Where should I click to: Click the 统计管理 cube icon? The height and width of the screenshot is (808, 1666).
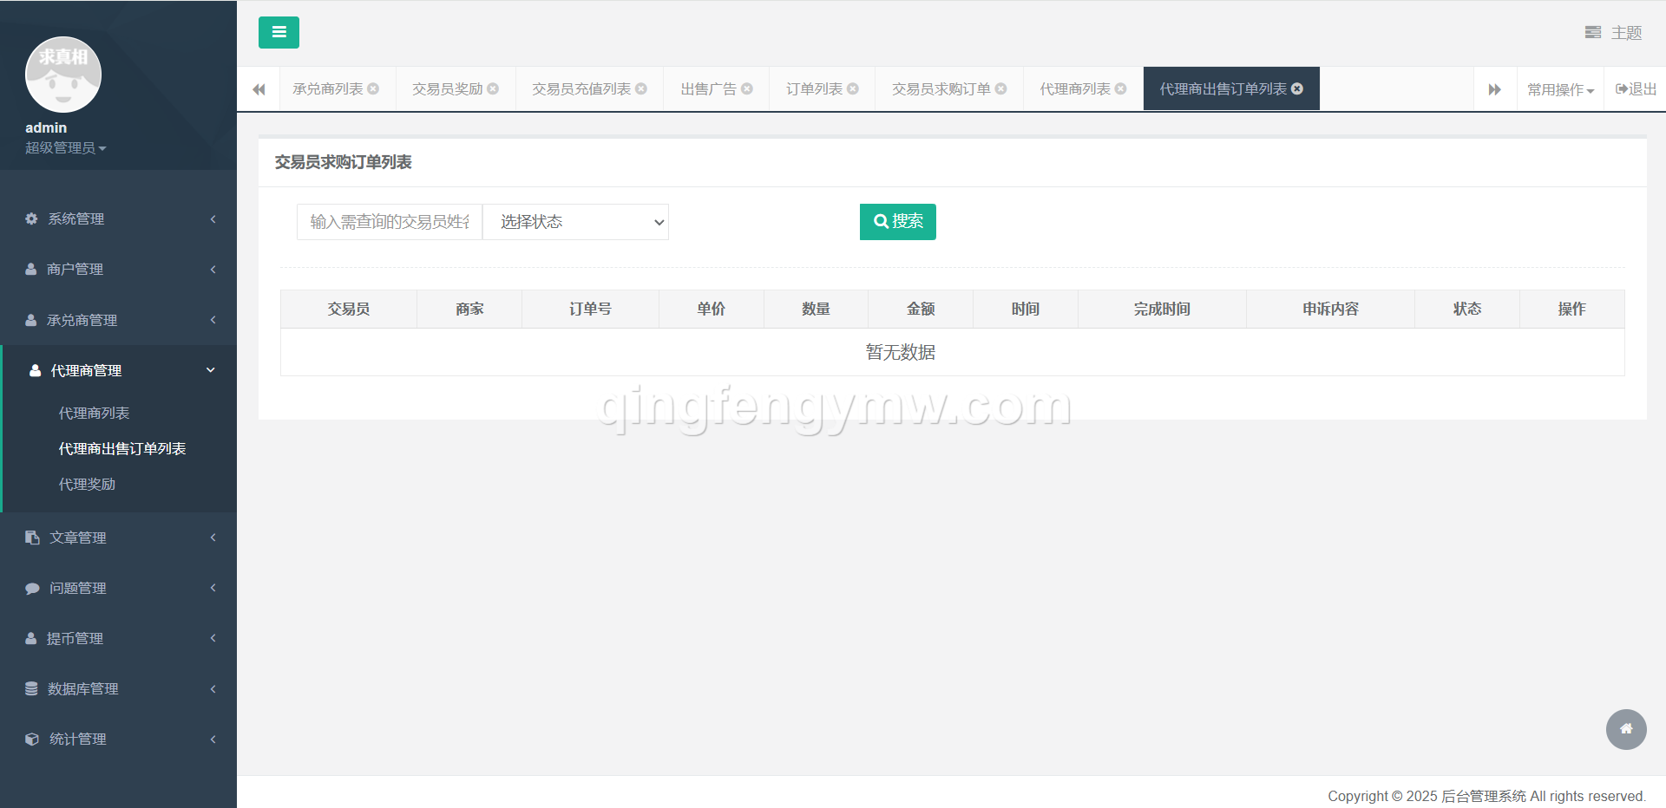coord(32,739)
